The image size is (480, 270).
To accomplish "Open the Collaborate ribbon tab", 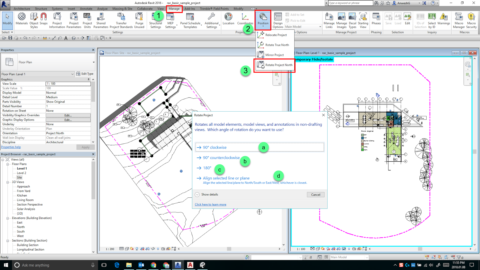I will pos(145,9).
